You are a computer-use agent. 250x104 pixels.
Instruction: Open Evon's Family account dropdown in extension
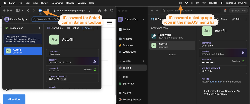point(16,19)
